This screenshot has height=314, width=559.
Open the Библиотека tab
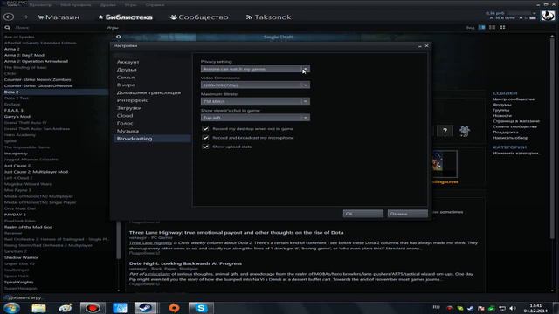pyautogui.click(x=125, y=17)
